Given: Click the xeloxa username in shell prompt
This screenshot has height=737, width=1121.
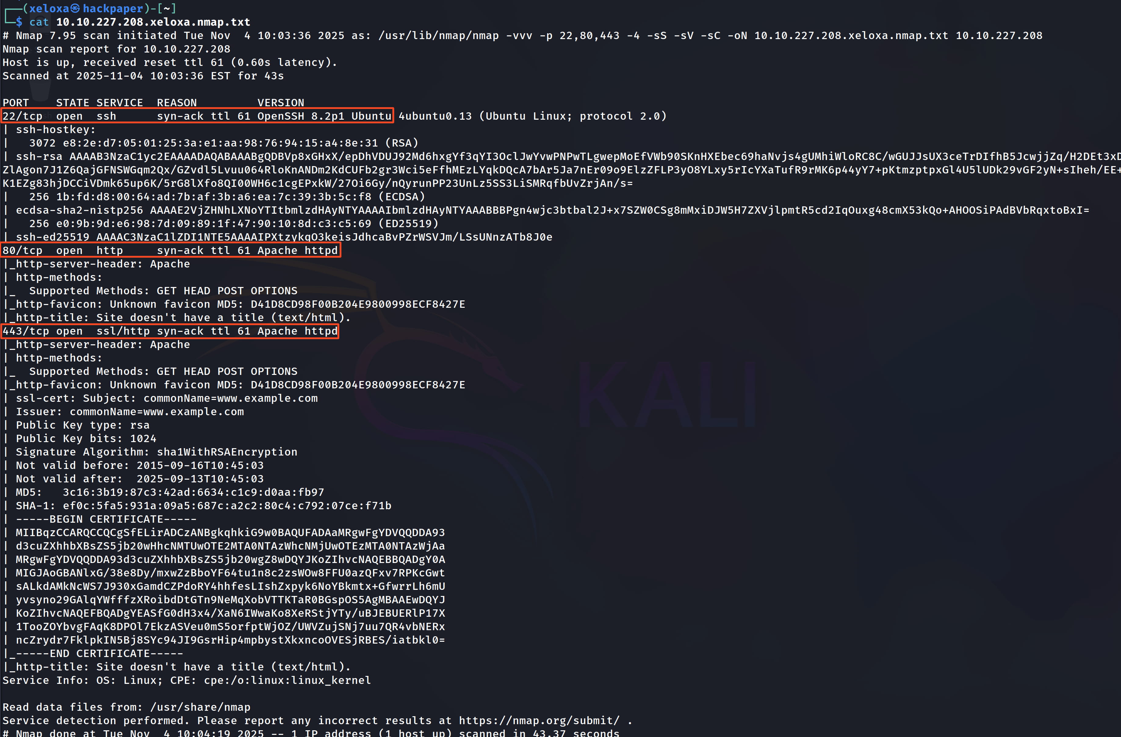Looking at the screenshot, I should (x=49, y=9).
